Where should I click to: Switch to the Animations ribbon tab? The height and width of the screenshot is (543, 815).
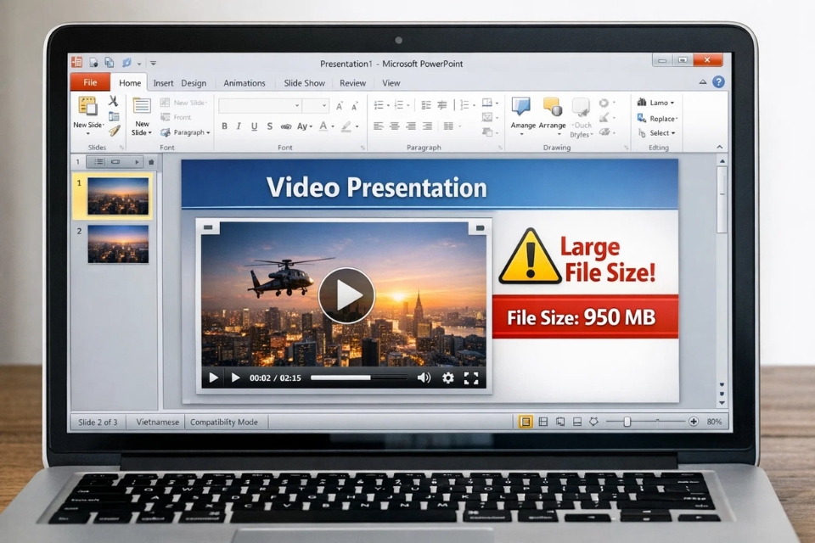(244, 82)
